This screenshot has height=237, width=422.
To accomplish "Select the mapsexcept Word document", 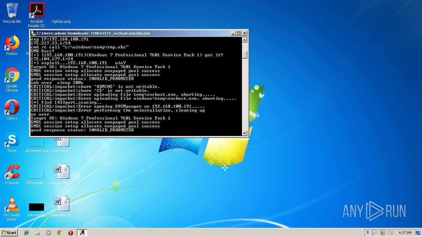I will tap(62, 174).
